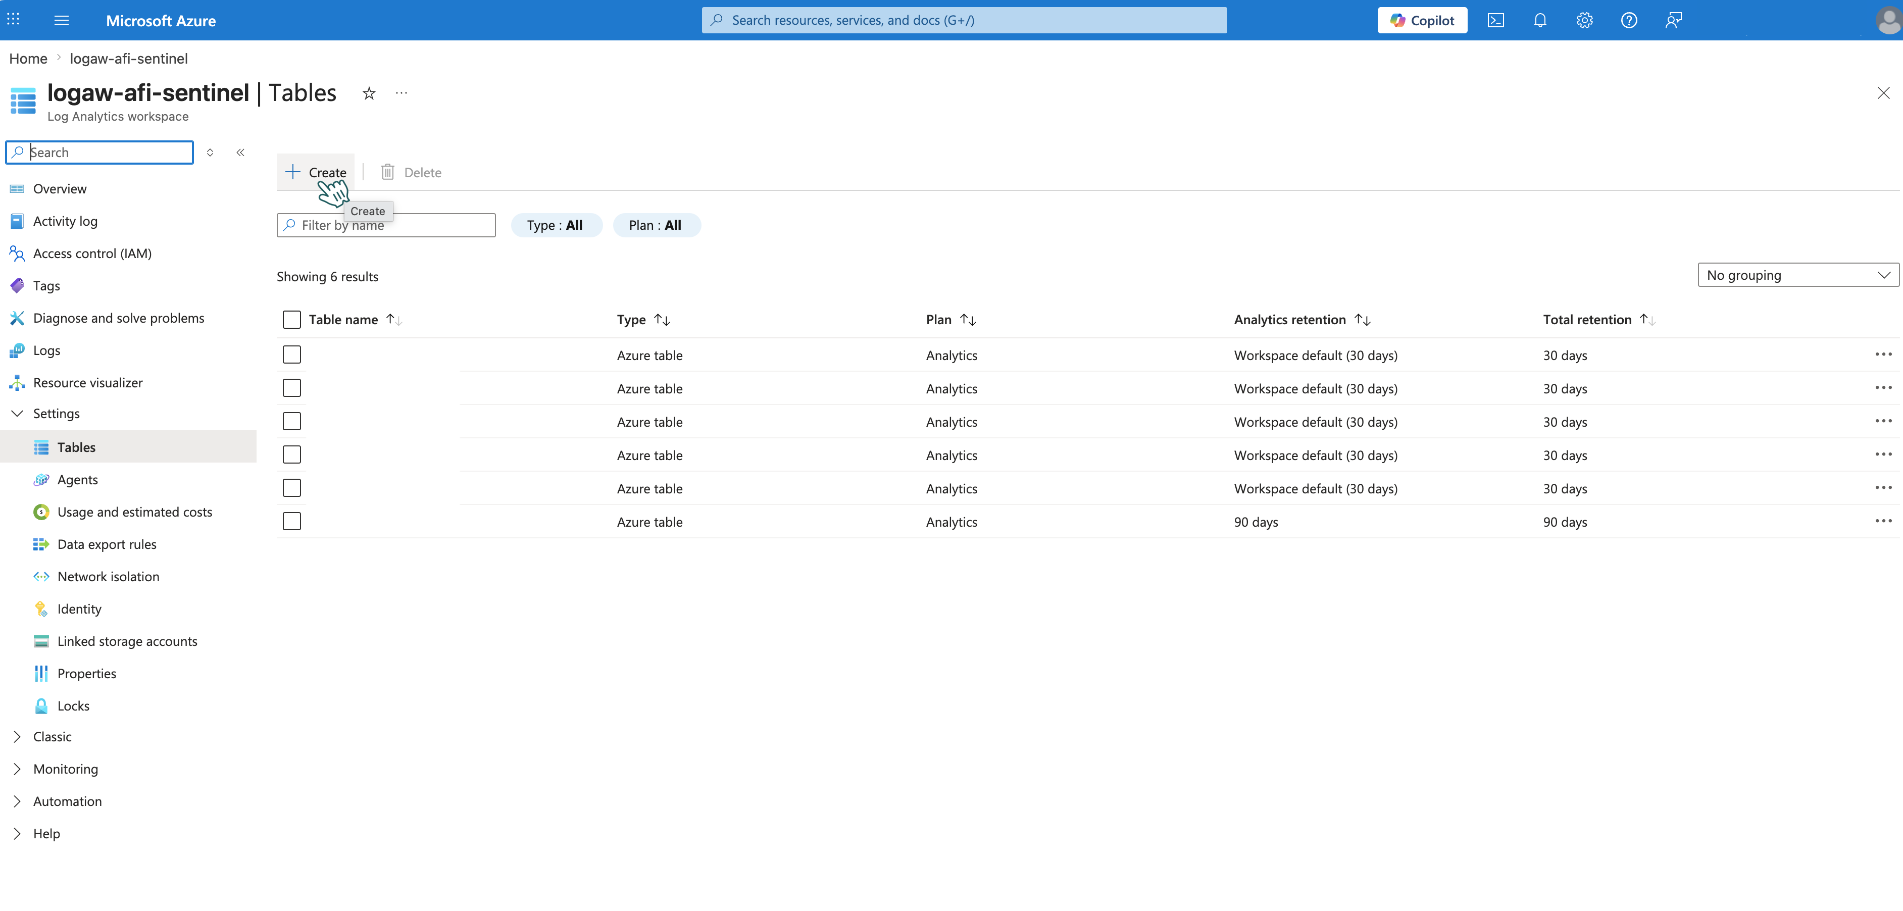Toggle the select-all checkbox in table header
The height and width of the screenshot is (911, 1903).
(292, 320)
